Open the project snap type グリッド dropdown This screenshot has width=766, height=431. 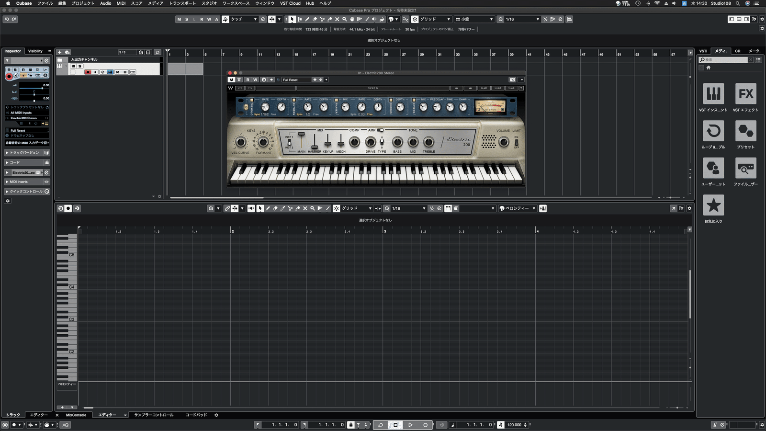(435, 19)
